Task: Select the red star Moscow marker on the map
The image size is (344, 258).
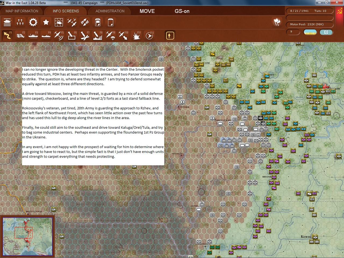Action: pyautogui.click(x=326, y=86)
